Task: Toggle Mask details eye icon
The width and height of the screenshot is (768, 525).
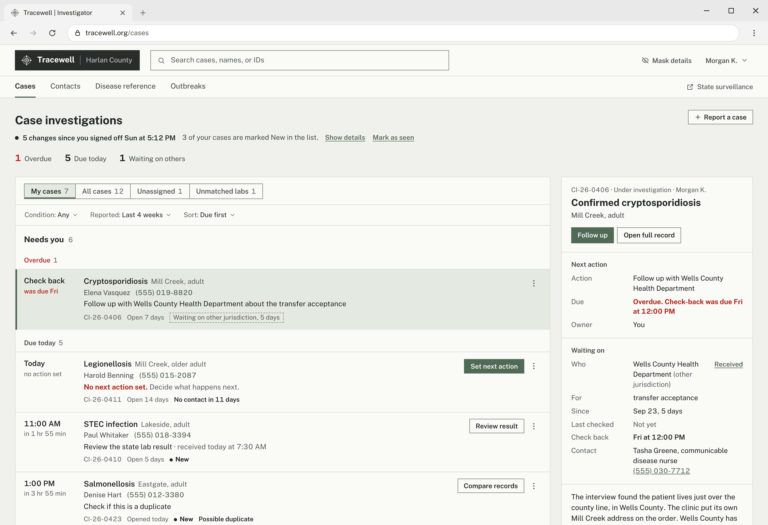Action: [x=645, y=60]
